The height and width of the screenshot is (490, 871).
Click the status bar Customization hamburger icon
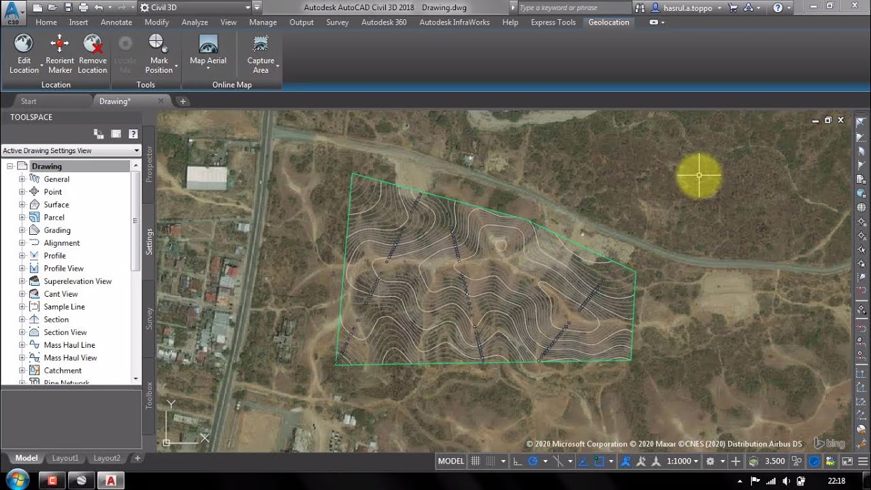(x=863, y=461)
